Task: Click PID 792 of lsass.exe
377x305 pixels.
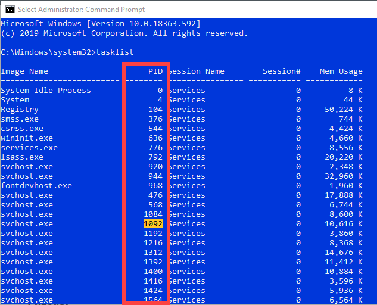Action: (x=155, y=157)
